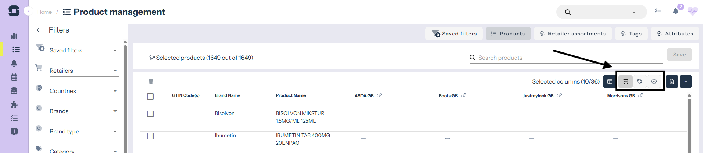The height and width of the screenshot is (153, 703).
Task: Open the calendar icon in sidebar
Action: point(14,77)
